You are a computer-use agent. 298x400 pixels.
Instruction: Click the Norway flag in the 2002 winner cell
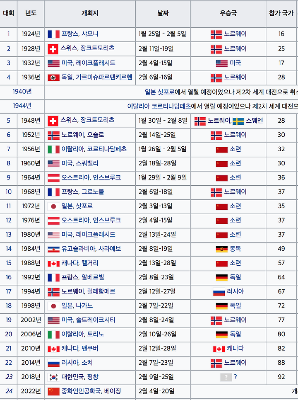[x=216, y=320]
